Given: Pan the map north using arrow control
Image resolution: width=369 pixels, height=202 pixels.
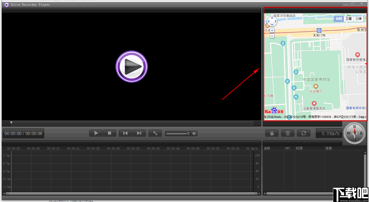Looking at the screenshot, I should tap(272, 18).
